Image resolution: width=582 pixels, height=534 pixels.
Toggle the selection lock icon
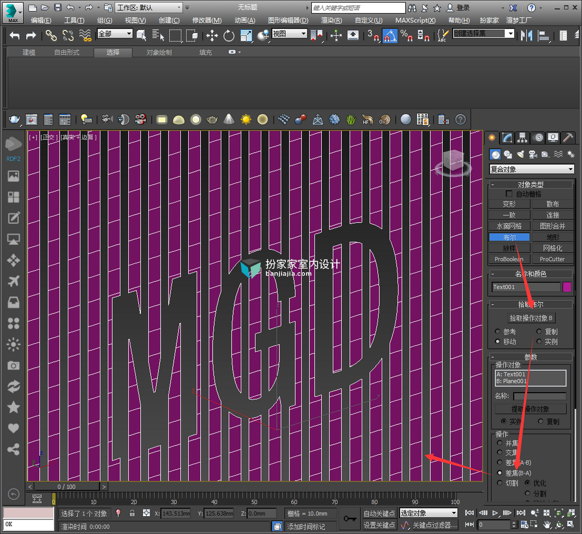click(132, 513)
